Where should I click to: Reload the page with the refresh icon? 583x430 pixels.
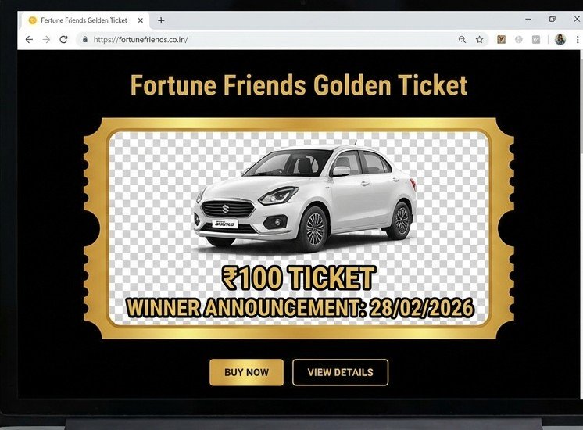pyautogui.click(x=63, y=39)
